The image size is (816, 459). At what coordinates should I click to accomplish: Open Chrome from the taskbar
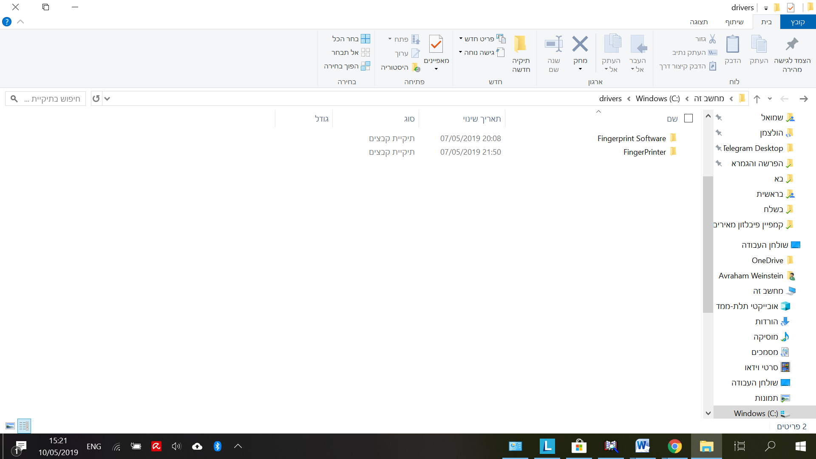coord(674,446)
